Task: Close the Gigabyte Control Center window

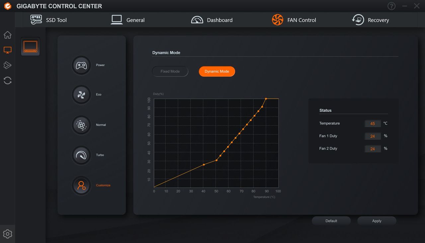Action: tap(417, 6)
